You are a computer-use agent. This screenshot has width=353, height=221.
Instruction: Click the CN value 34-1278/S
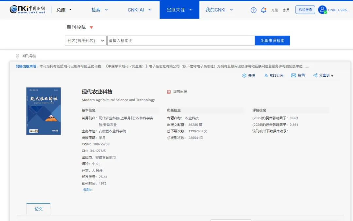pyautogui.click(x=98, y=151)
